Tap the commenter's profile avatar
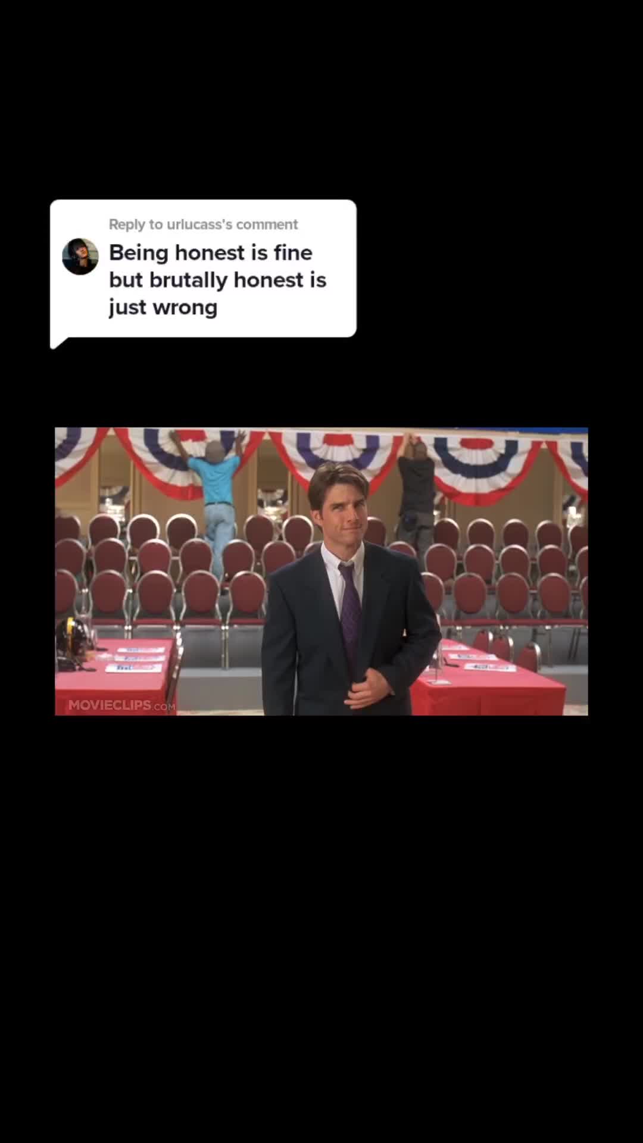The image size is (643, 1143). pyautogui.click(x=80, y=257)
